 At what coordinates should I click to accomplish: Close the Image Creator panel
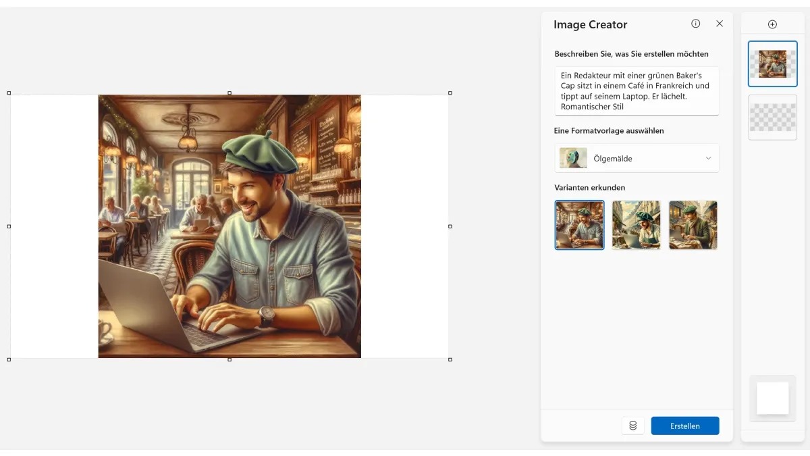click(x=720, y=24)
